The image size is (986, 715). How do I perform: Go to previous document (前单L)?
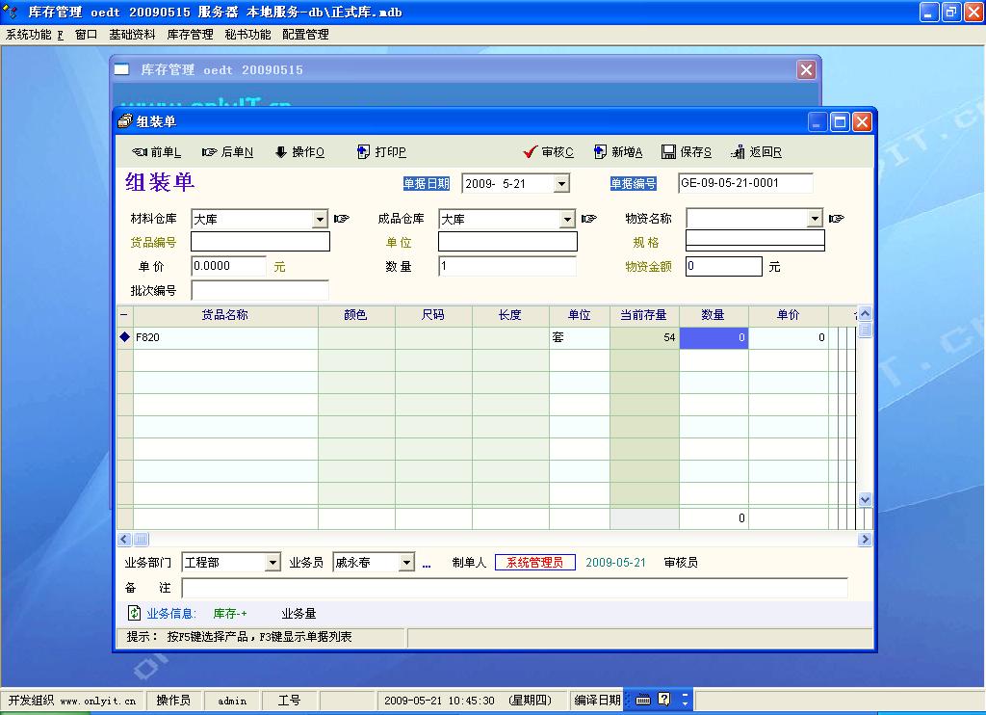click(156, 152)
